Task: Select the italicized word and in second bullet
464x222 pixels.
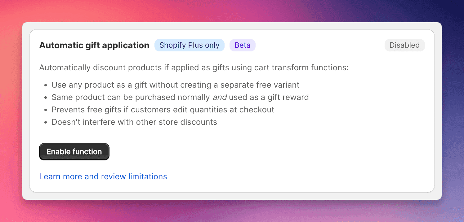Action: 220,97
